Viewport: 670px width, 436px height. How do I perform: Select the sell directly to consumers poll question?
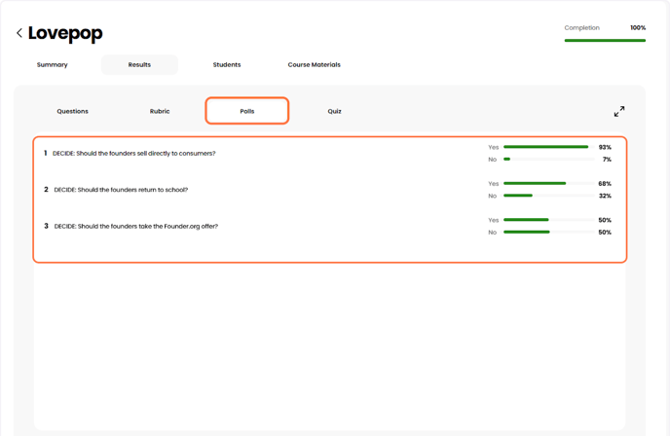click(134, 154)
